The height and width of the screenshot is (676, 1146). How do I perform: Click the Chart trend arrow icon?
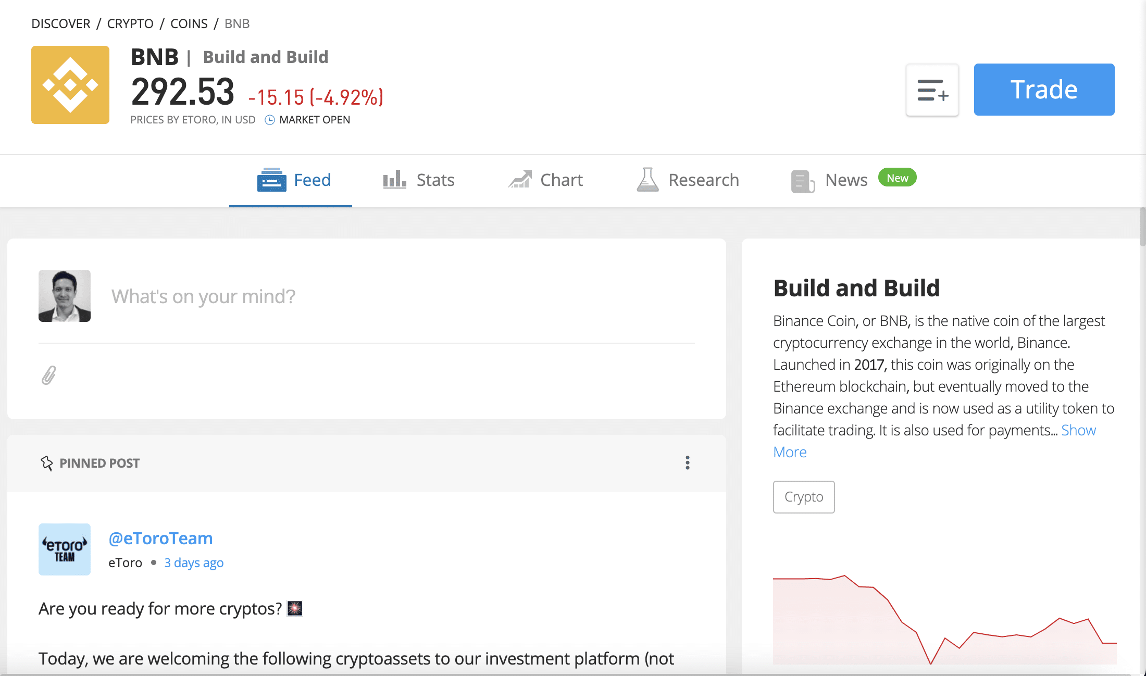520,179
